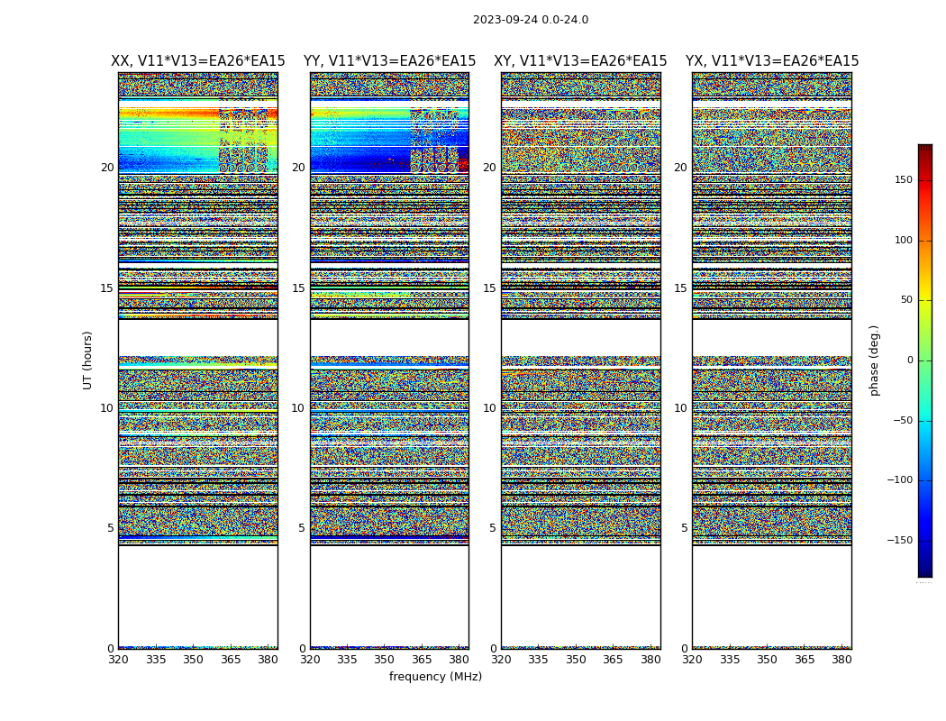
Task: Click inside the XY phase waterfall plot
Action: [580, 360]
